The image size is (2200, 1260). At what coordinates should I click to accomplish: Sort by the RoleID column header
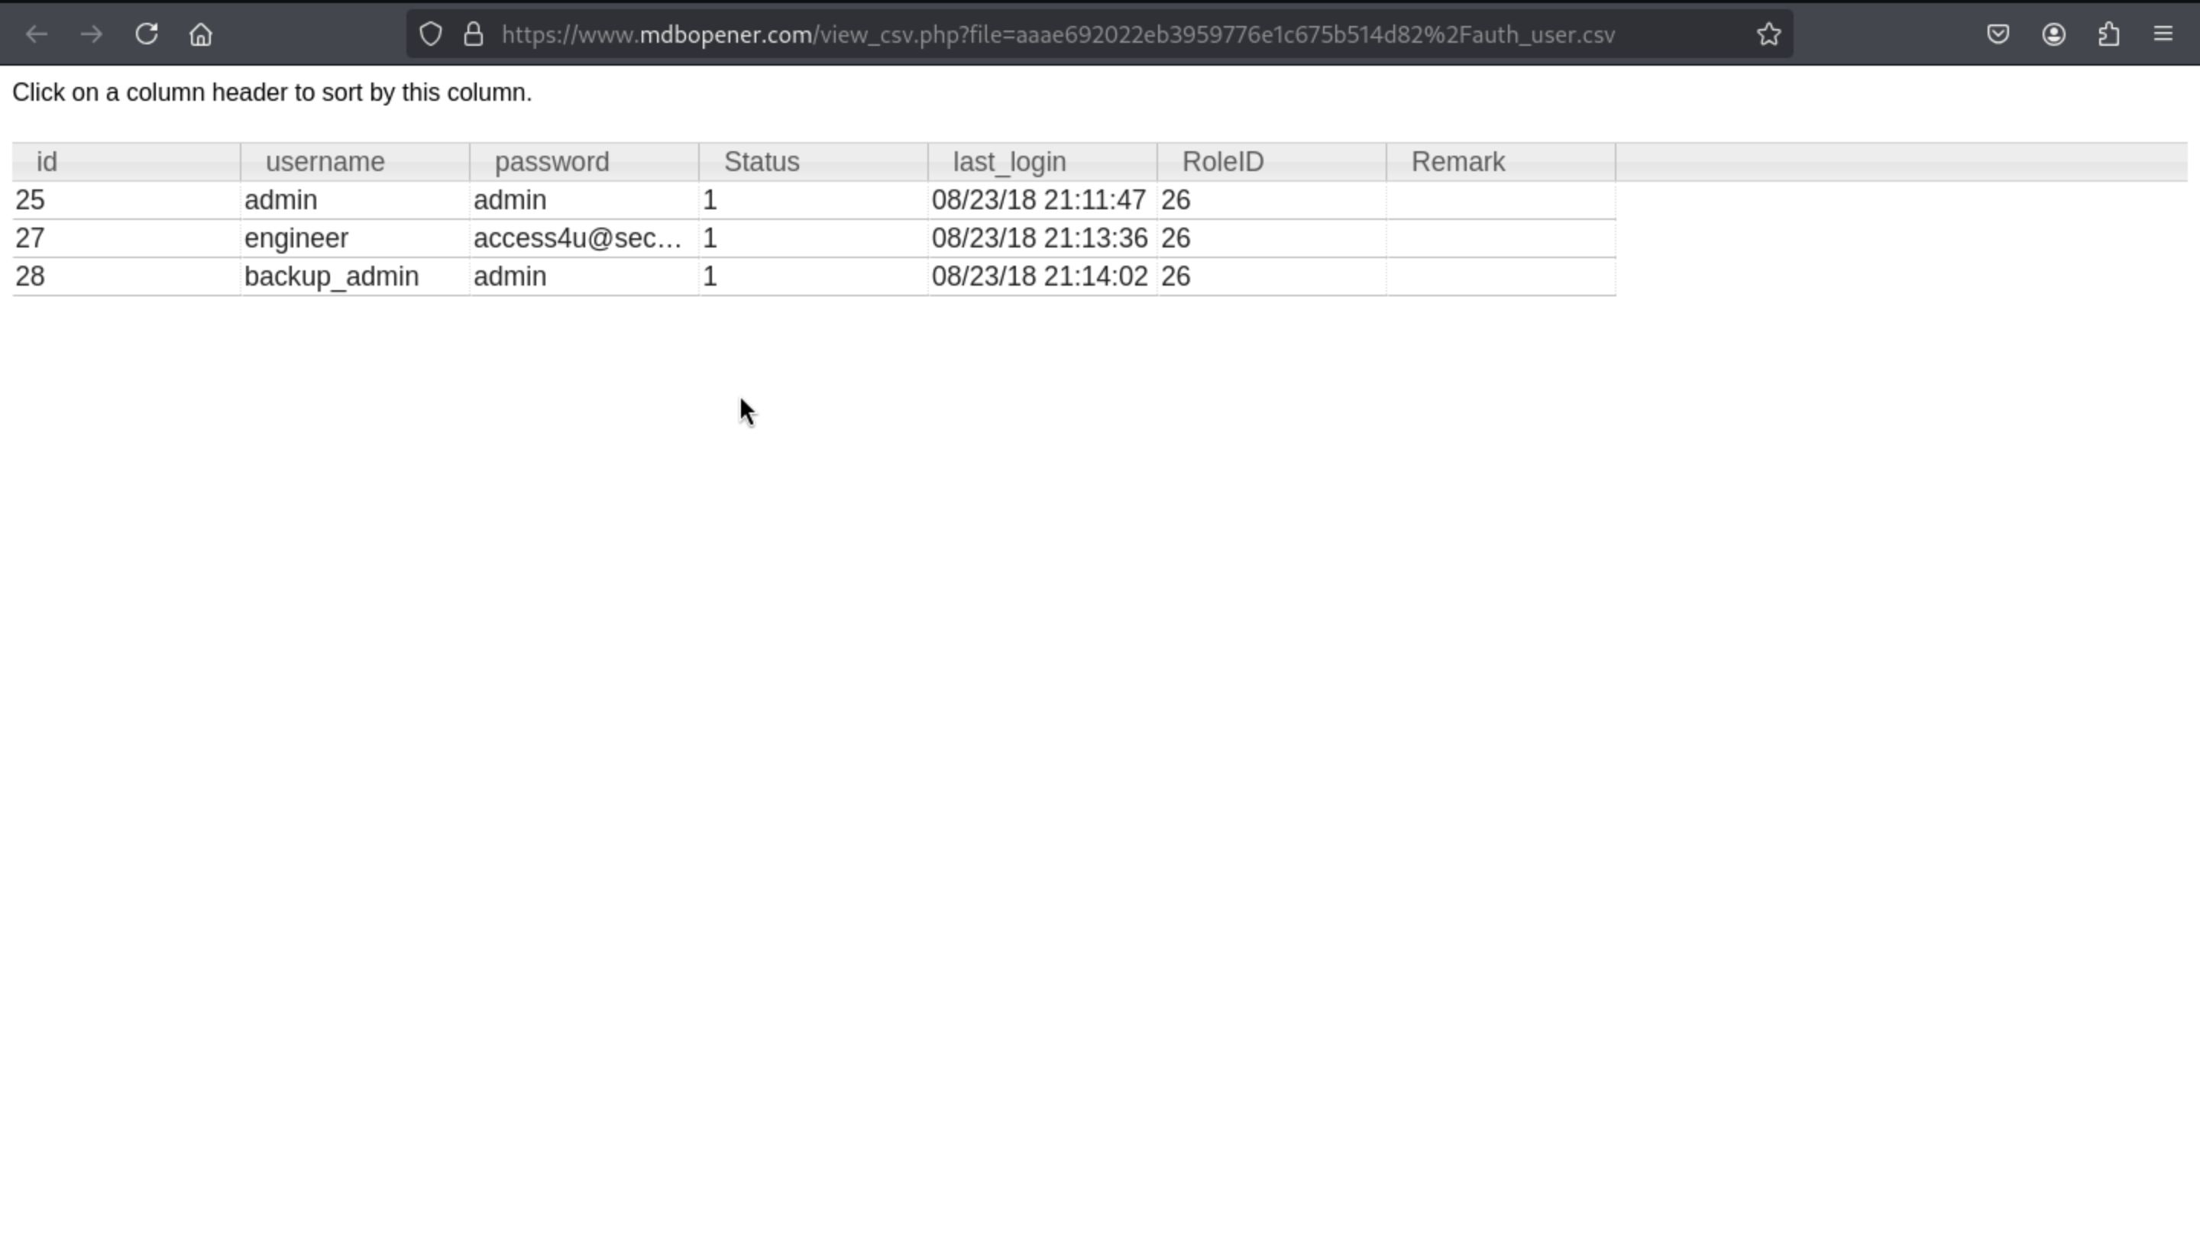click(x=1222, y=162)
